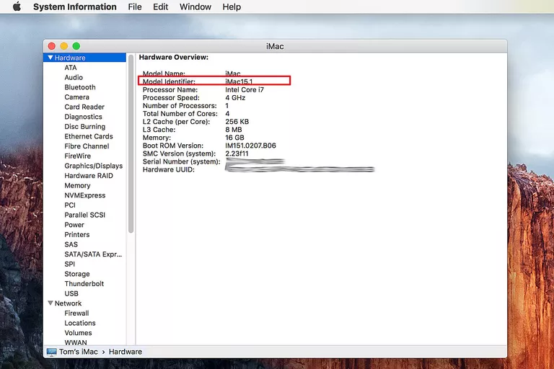Select SPI in the sidebar
The height and width of the screenshot is (369, 554).
pos(69,264)
